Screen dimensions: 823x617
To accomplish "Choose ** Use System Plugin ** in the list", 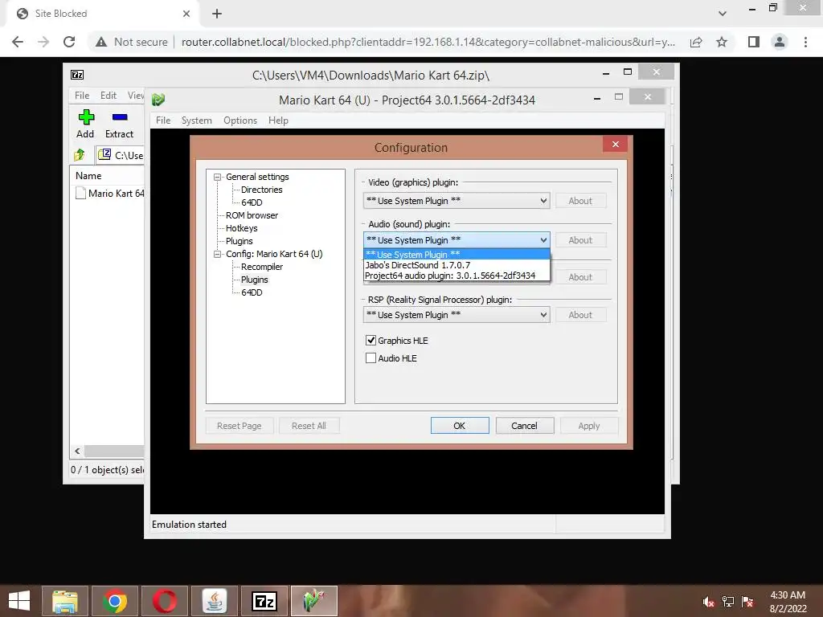I will point(457,255).
